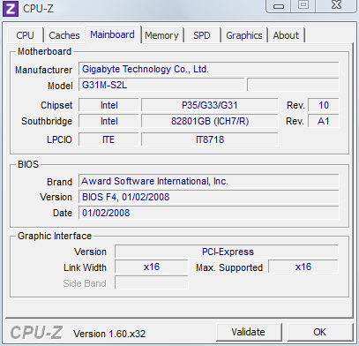Close the CPU-Z window
The width and height of the screenshot is (359, 346).
[336, 5]
